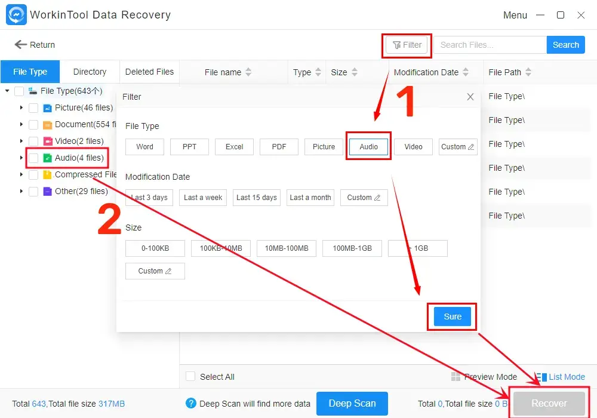Sort by Type column arrows

pyautogui.click(x=318, y=72)
